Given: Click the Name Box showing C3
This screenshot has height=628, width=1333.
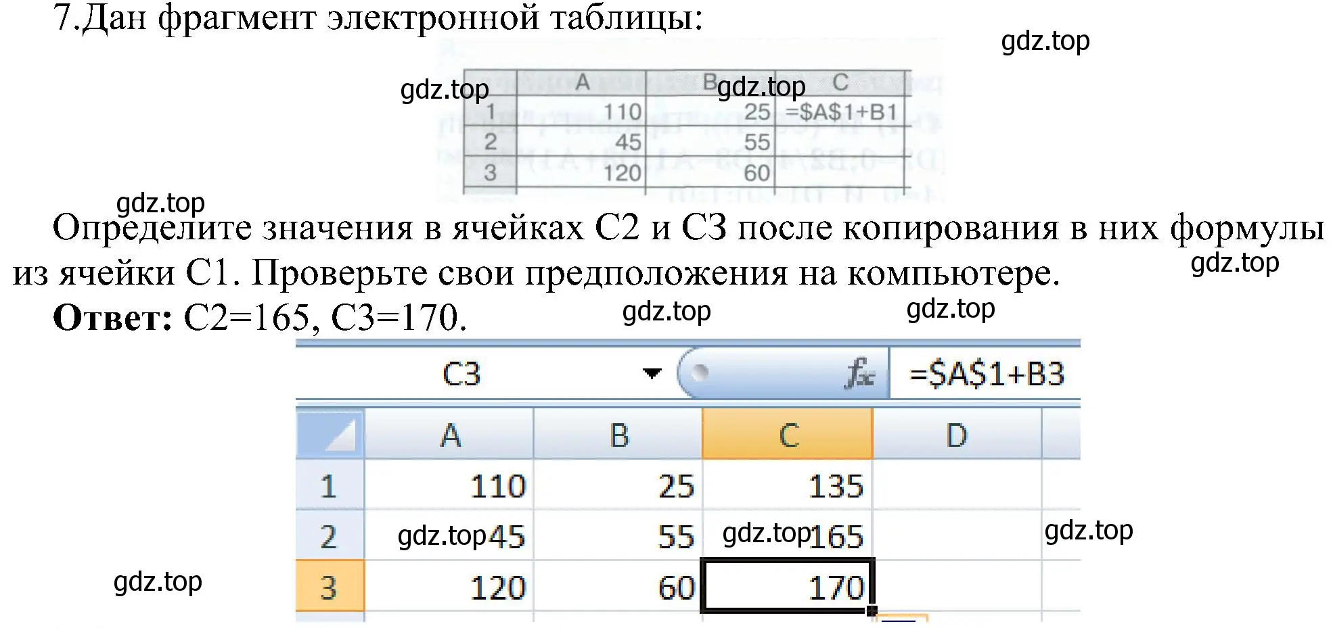Looking at the screenshot, I should 461,373.
